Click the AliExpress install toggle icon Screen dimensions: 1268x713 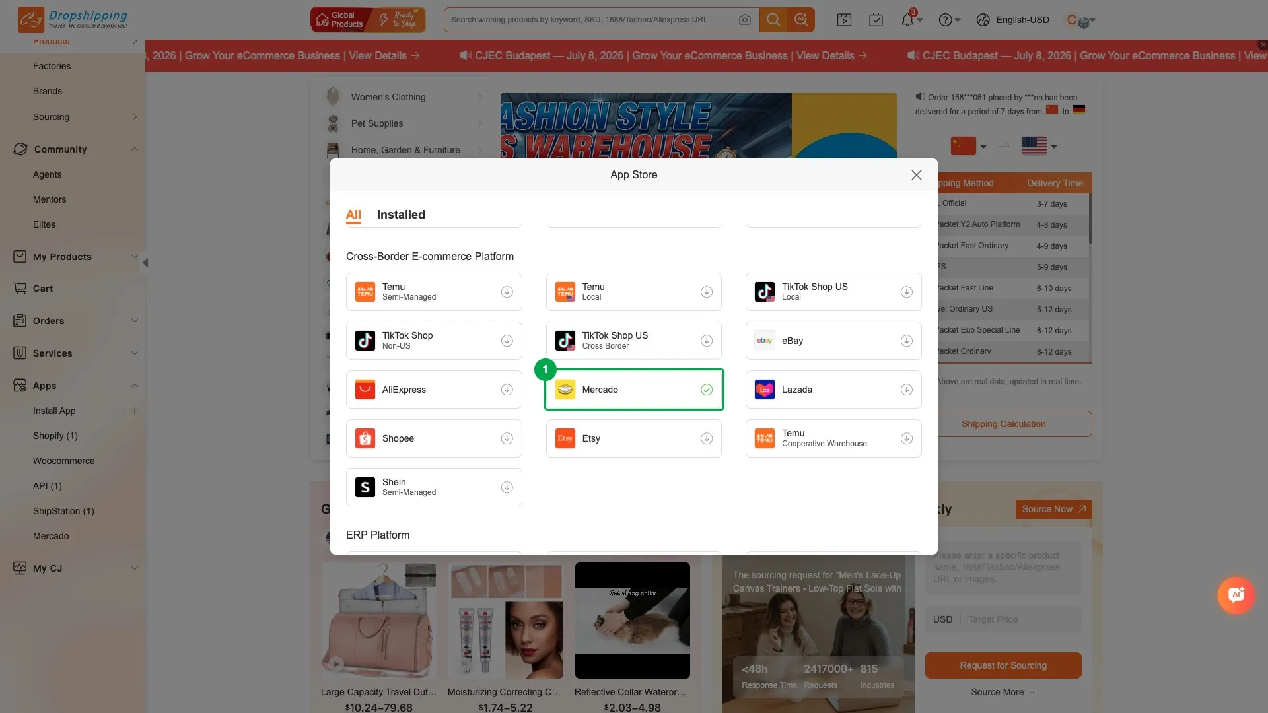(x=507, y=390)
